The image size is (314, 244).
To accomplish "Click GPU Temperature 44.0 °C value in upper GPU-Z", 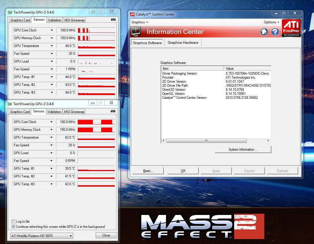I will [x=66, y=46].
